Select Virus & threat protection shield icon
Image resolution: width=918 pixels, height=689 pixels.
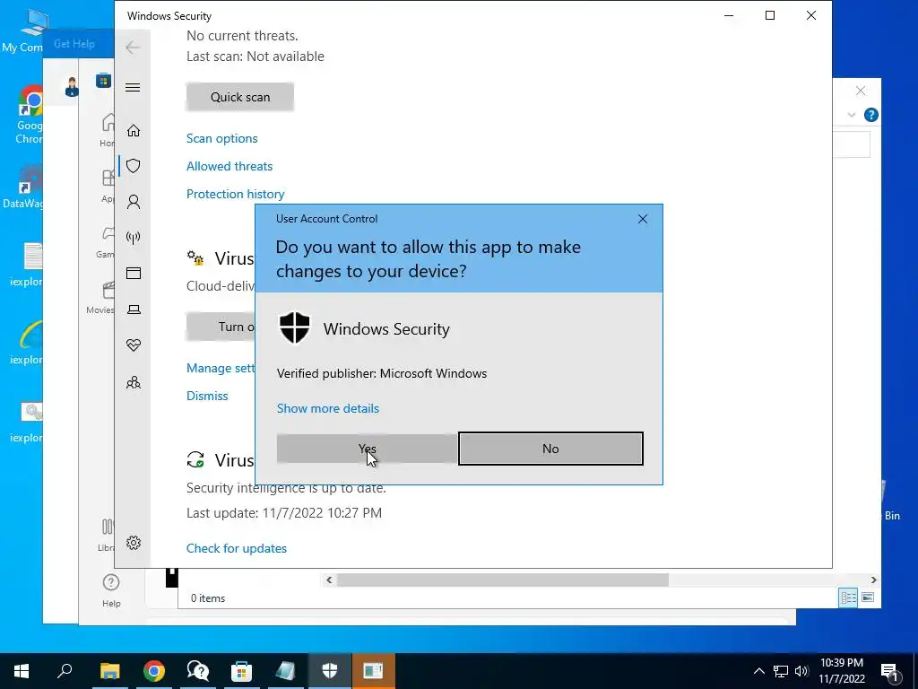click(134, 166)
